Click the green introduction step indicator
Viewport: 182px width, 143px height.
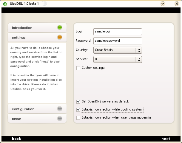click(x=60, y=27)
